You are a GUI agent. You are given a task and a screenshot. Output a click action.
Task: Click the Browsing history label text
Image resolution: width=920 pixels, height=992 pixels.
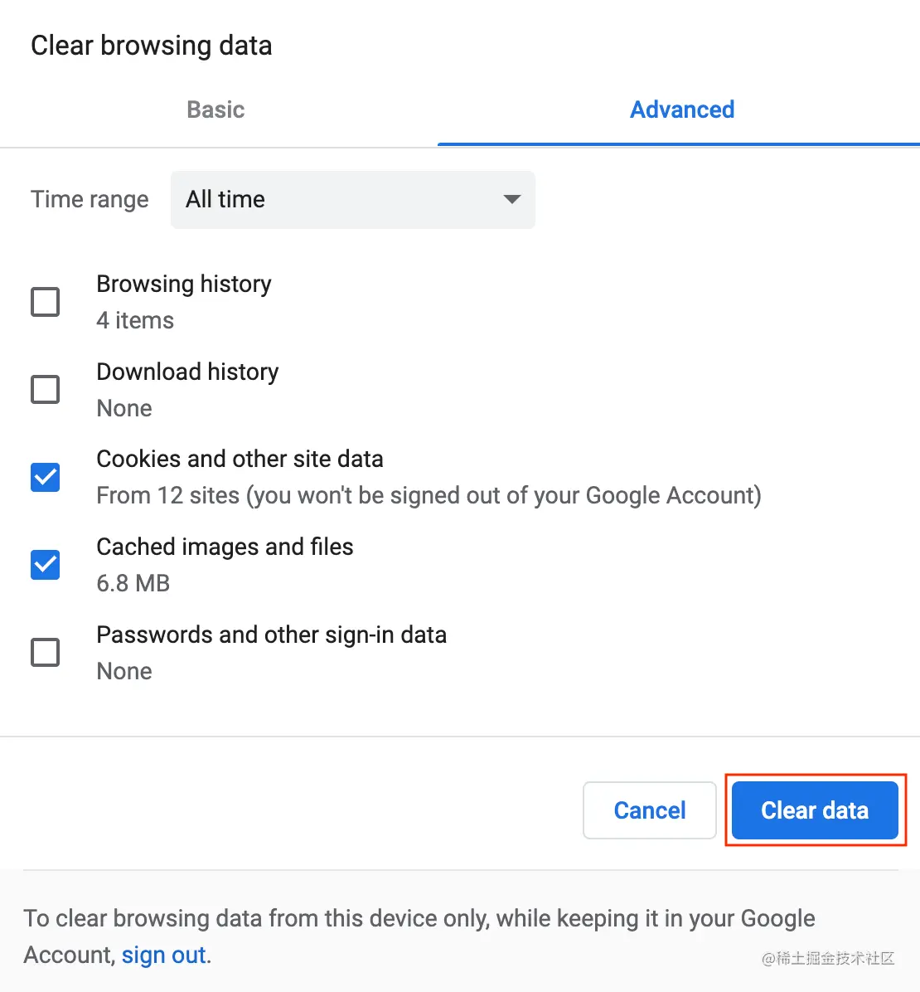tap(184, 284)
